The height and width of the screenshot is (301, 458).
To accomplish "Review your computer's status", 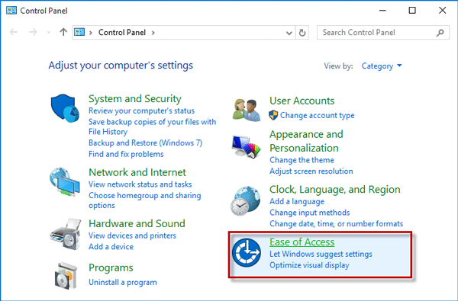I will 141,110.
